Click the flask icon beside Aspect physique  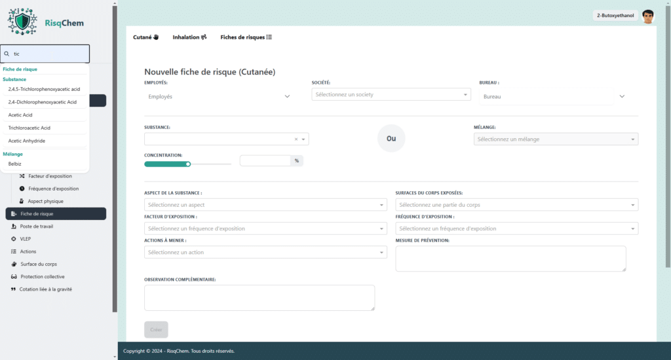pos(22,201)
